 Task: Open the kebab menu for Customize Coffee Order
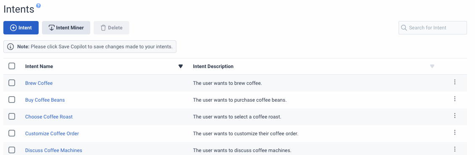click(x=455, y=132)
